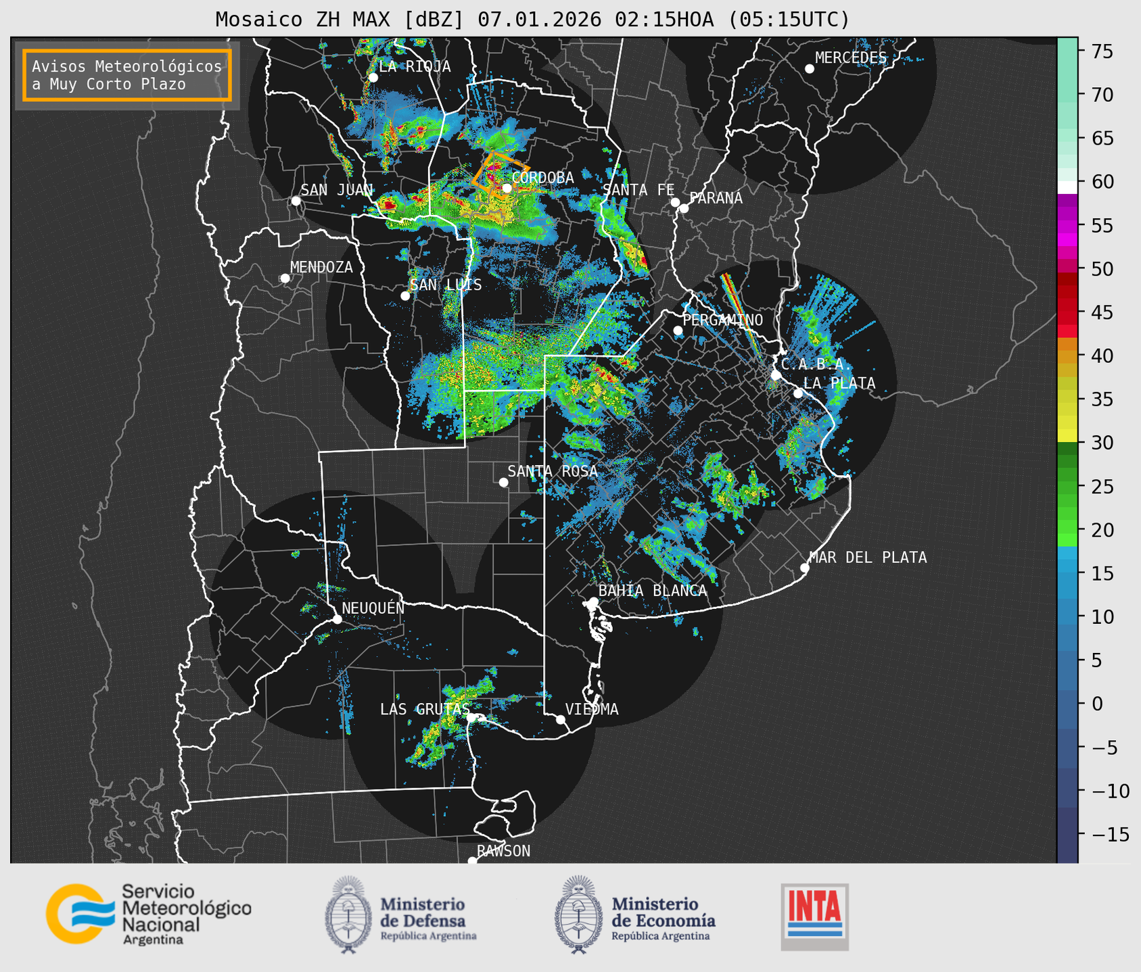The image size is (1141, 972).
Task: Select the LA PLATA city dot
Action: click(798, 393)
